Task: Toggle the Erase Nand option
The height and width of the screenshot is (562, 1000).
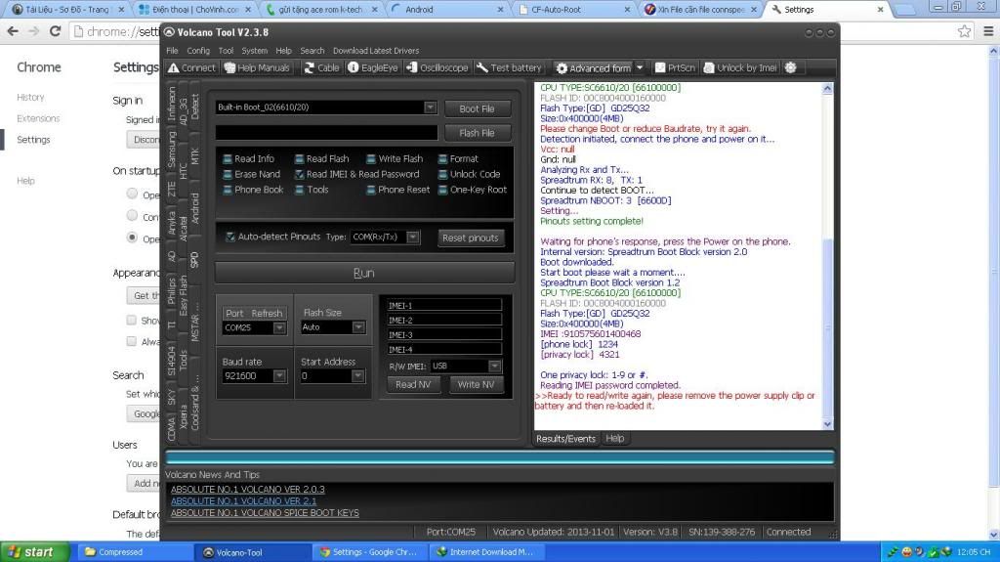Action: 227,174
